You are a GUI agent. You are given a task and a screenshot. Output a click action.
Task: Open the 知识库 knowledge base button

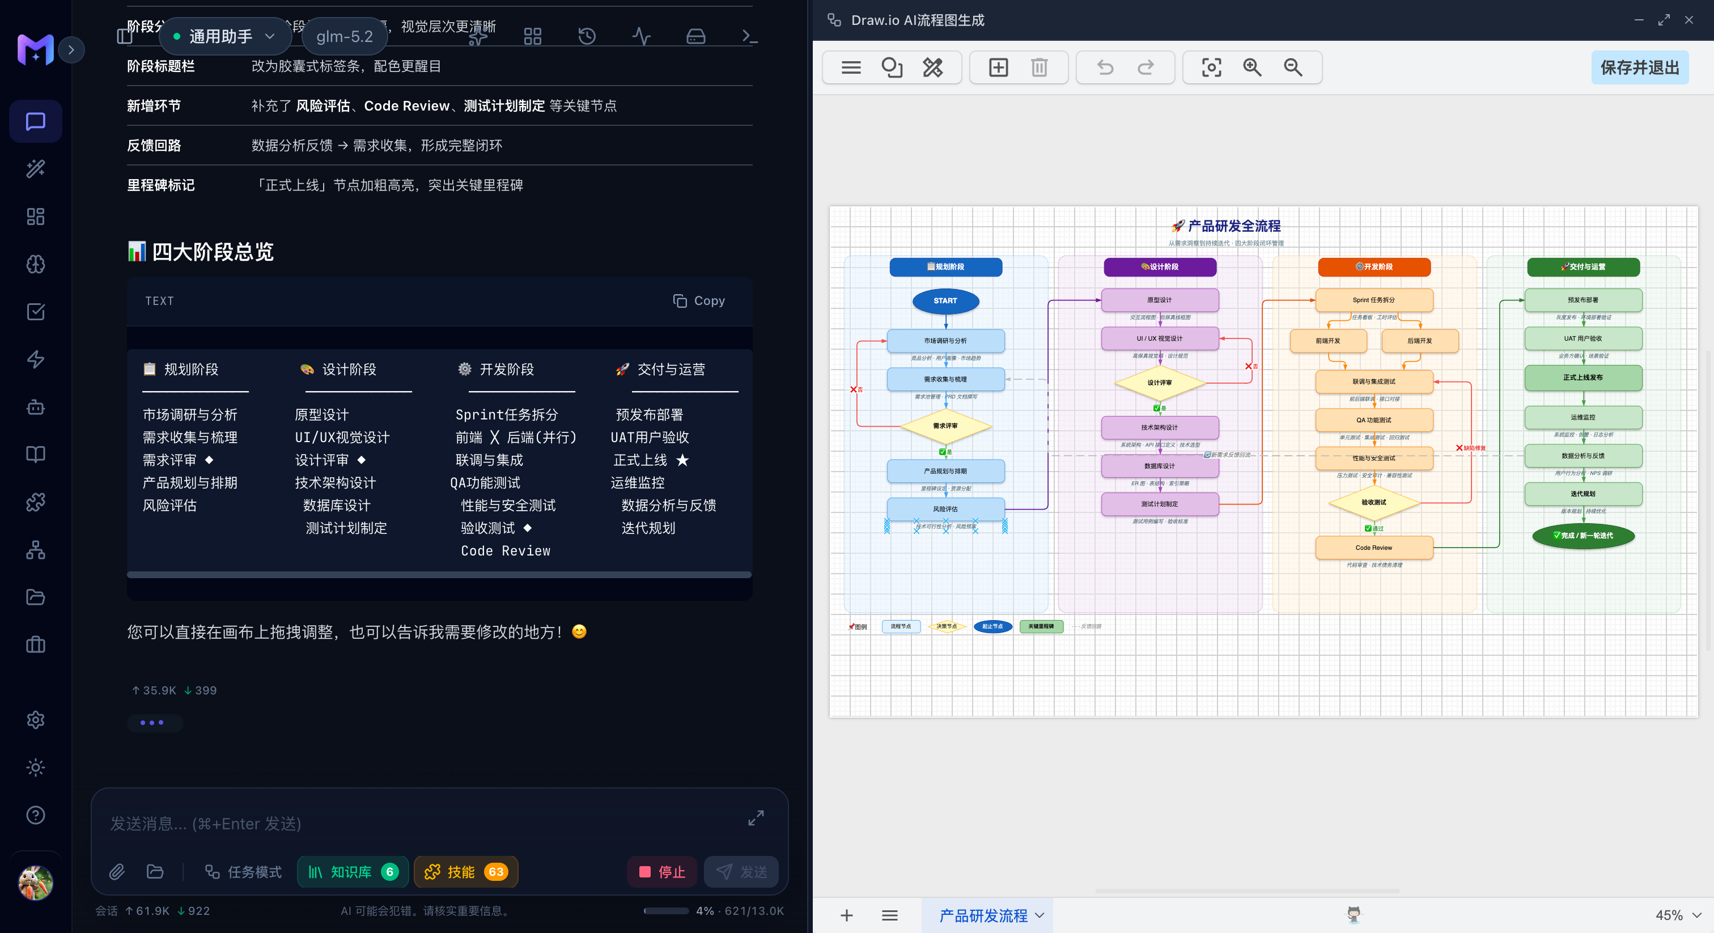pyautogui.click(x=353, y=872)
